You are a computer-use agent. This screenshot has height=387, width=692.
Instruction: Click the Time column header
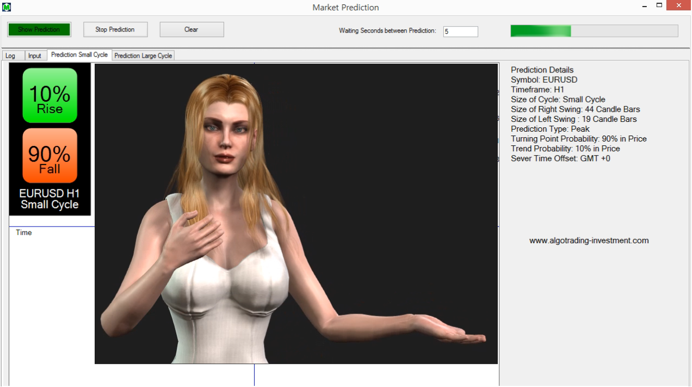24,233
